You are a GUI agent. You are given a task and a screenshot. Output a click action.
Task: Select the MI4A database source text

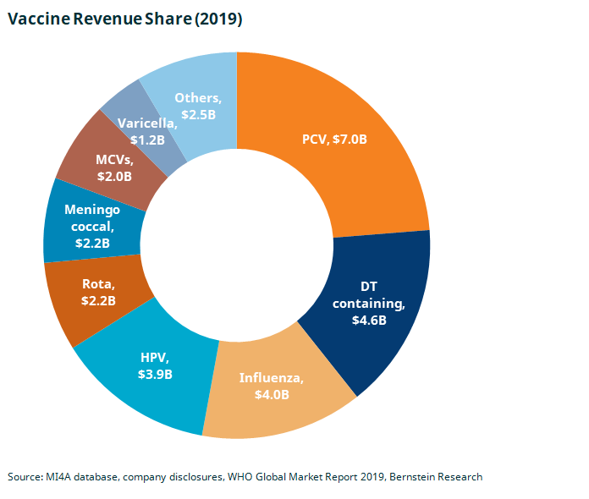coord(80,477)
